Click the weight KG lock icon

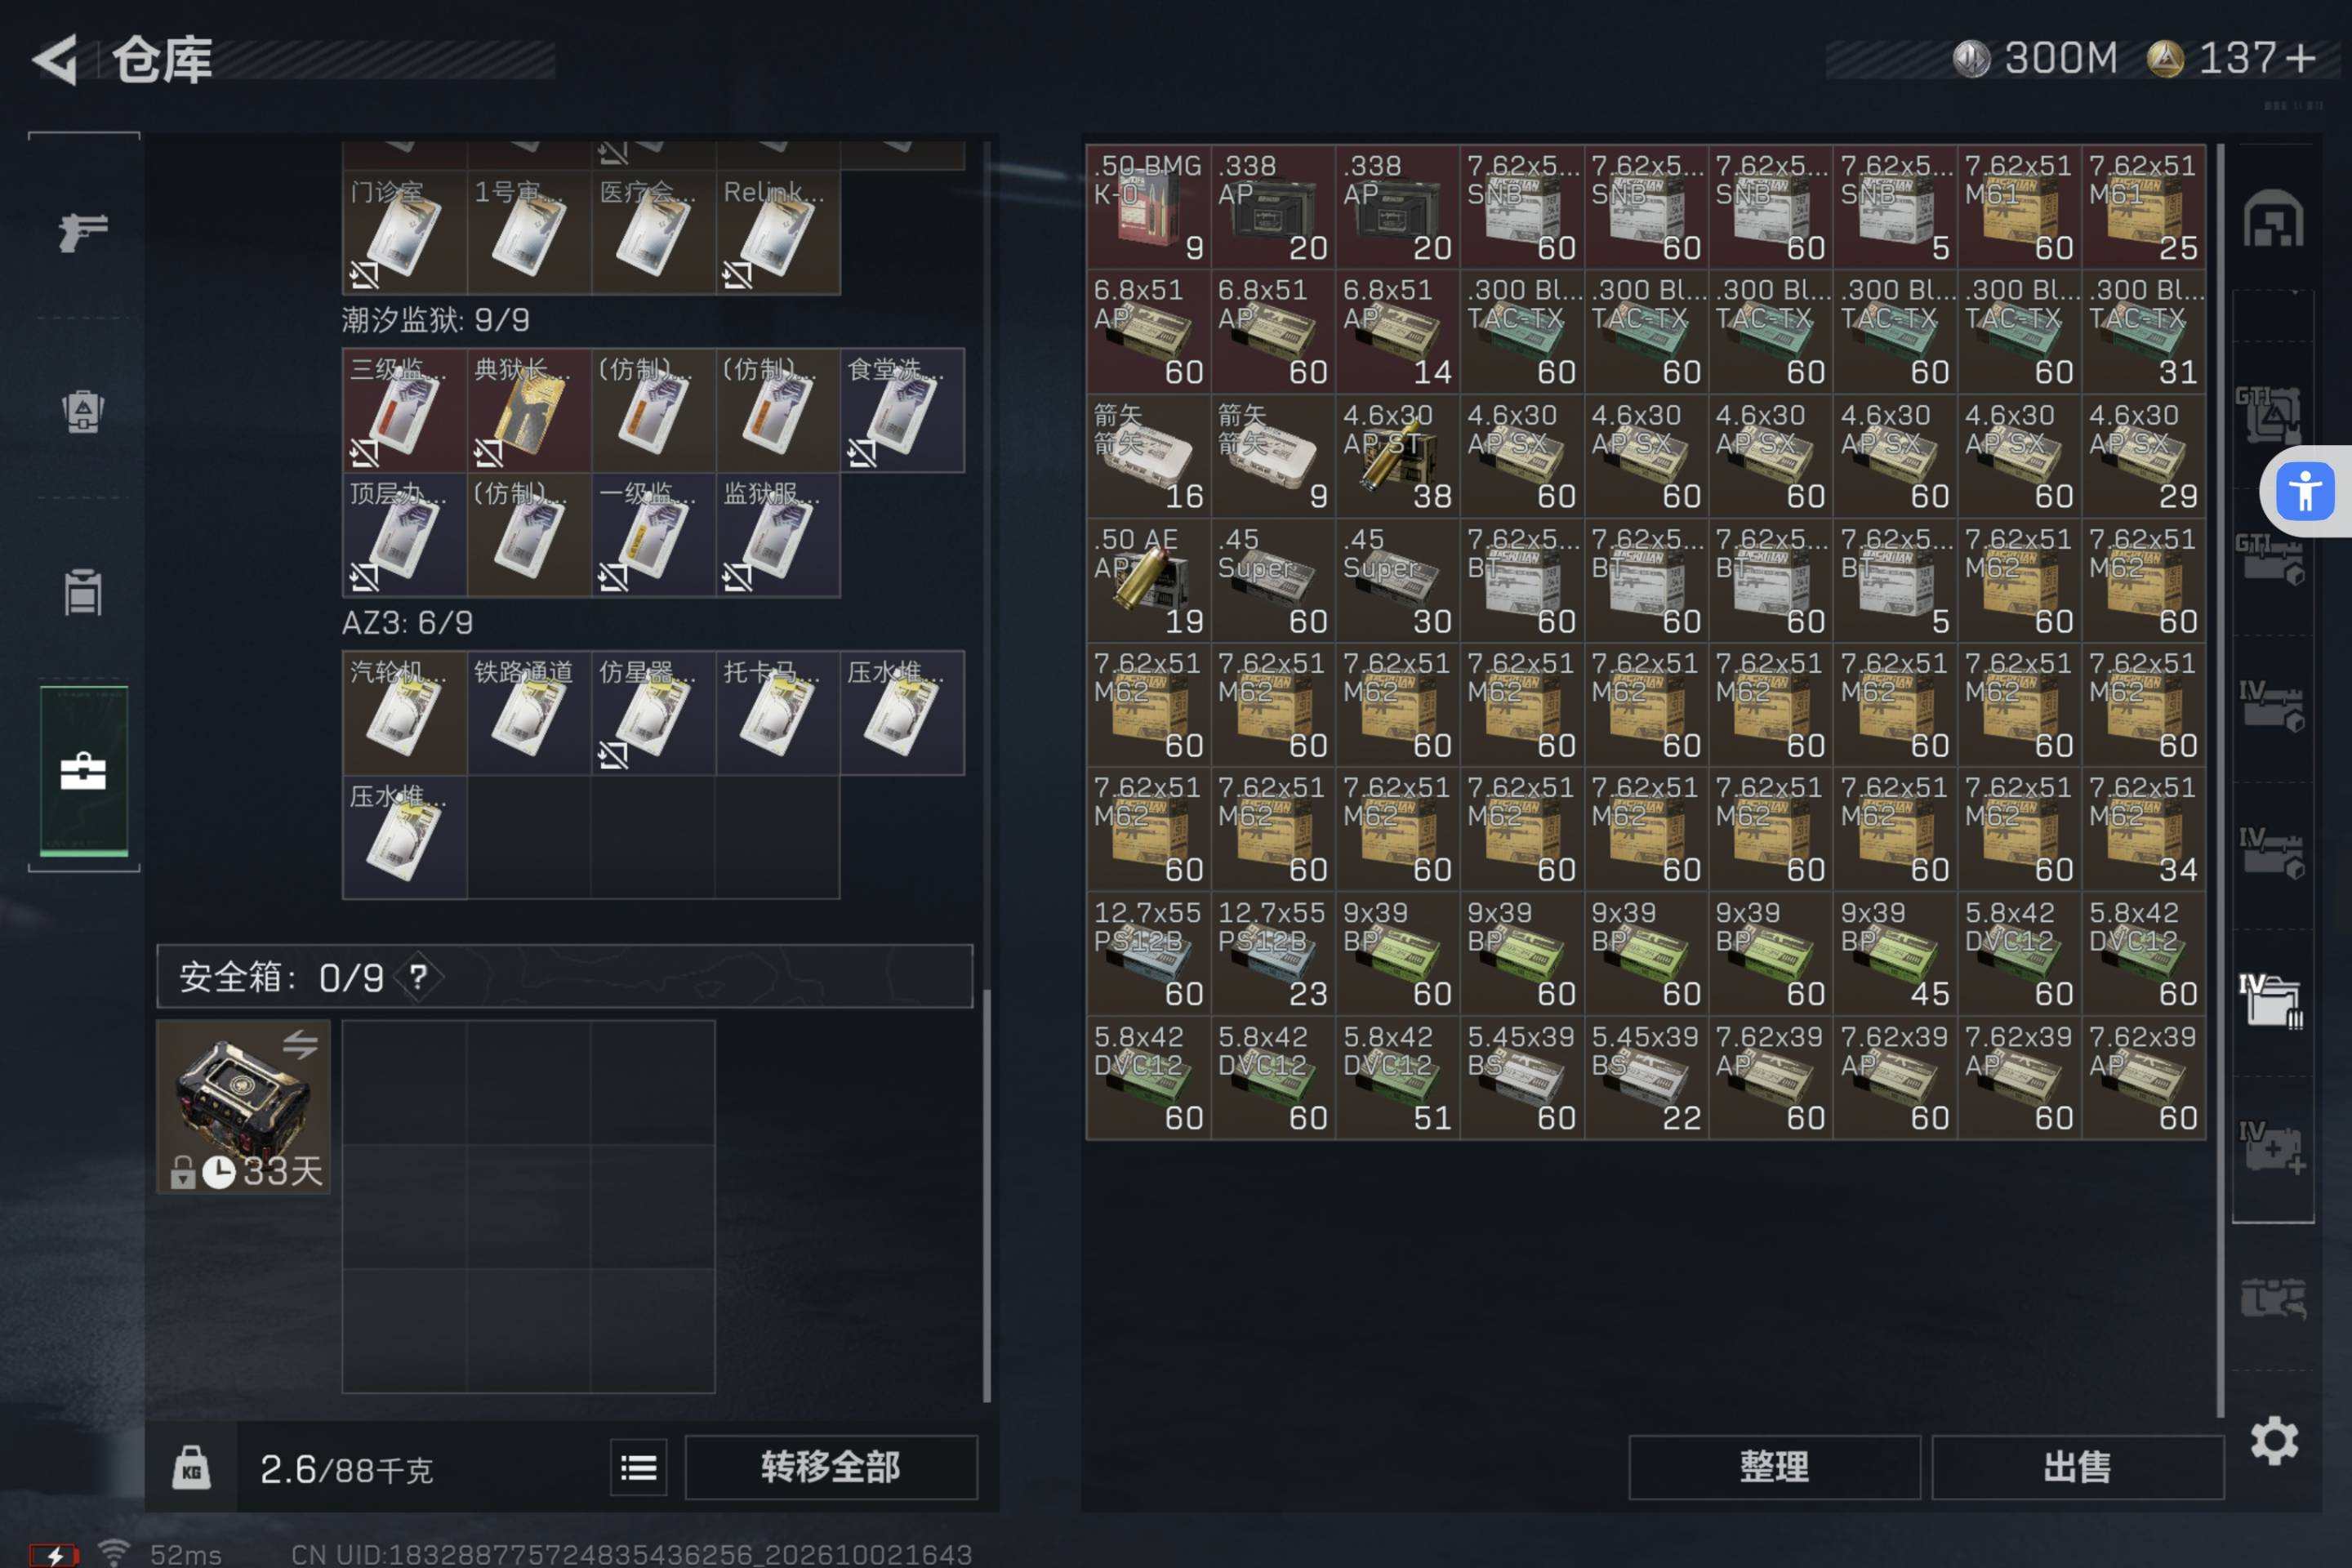tap(191, 1467)
